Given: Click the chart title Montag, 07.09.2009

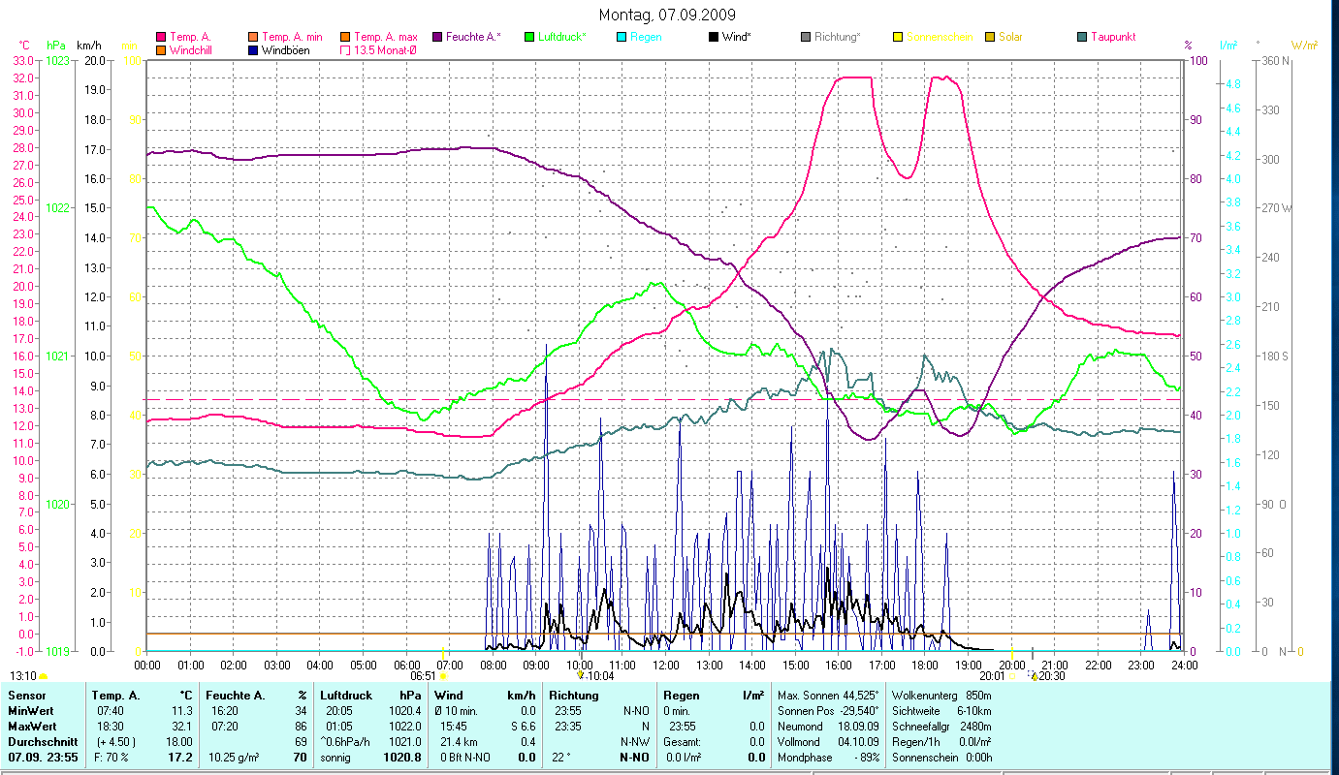Looking at the screenshot, I should coord(667,15).
